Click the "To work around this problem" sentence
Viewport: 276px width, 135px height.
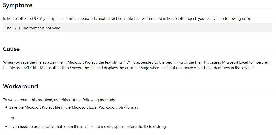(x=59, y=100)
